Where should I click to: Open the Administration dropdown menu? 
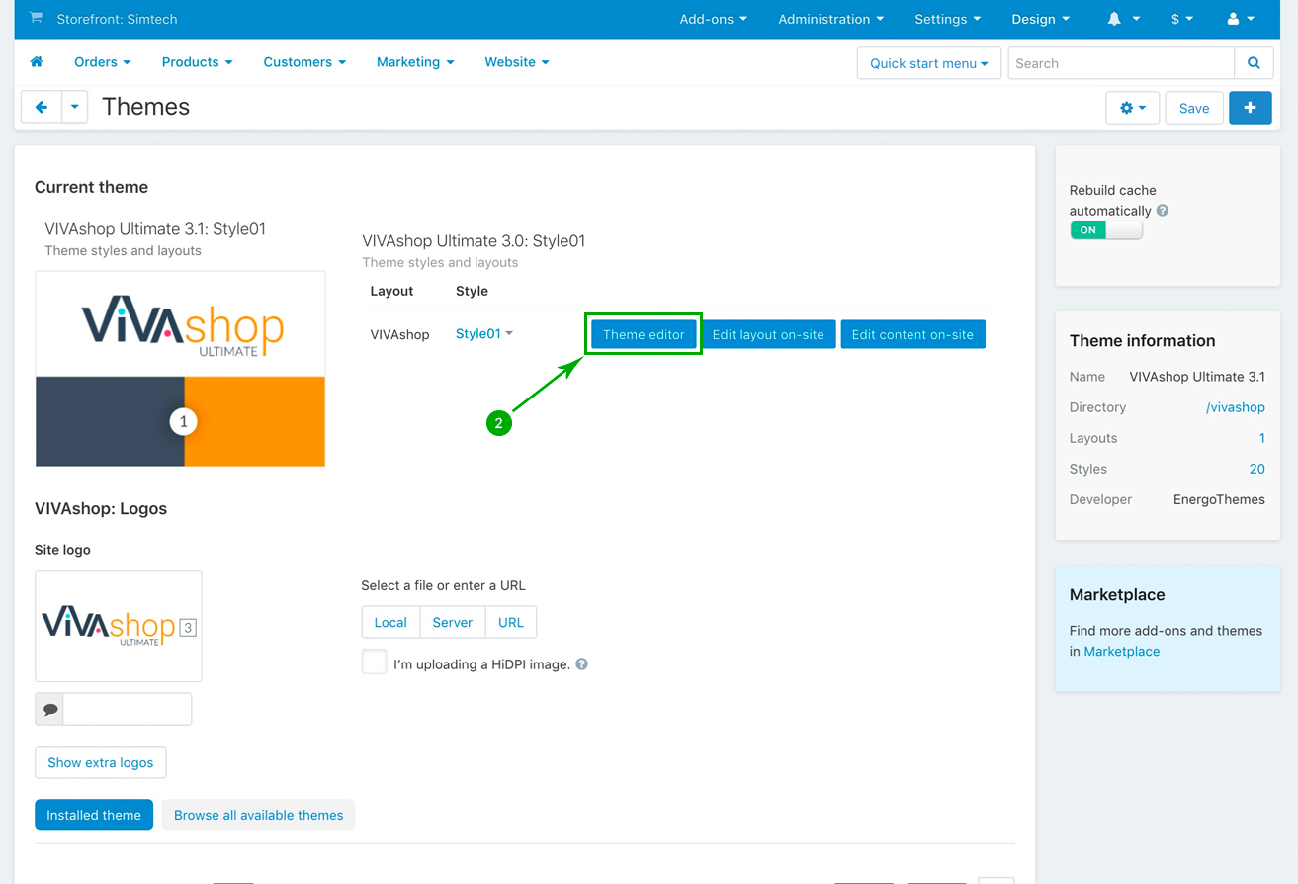coord(830,19)
